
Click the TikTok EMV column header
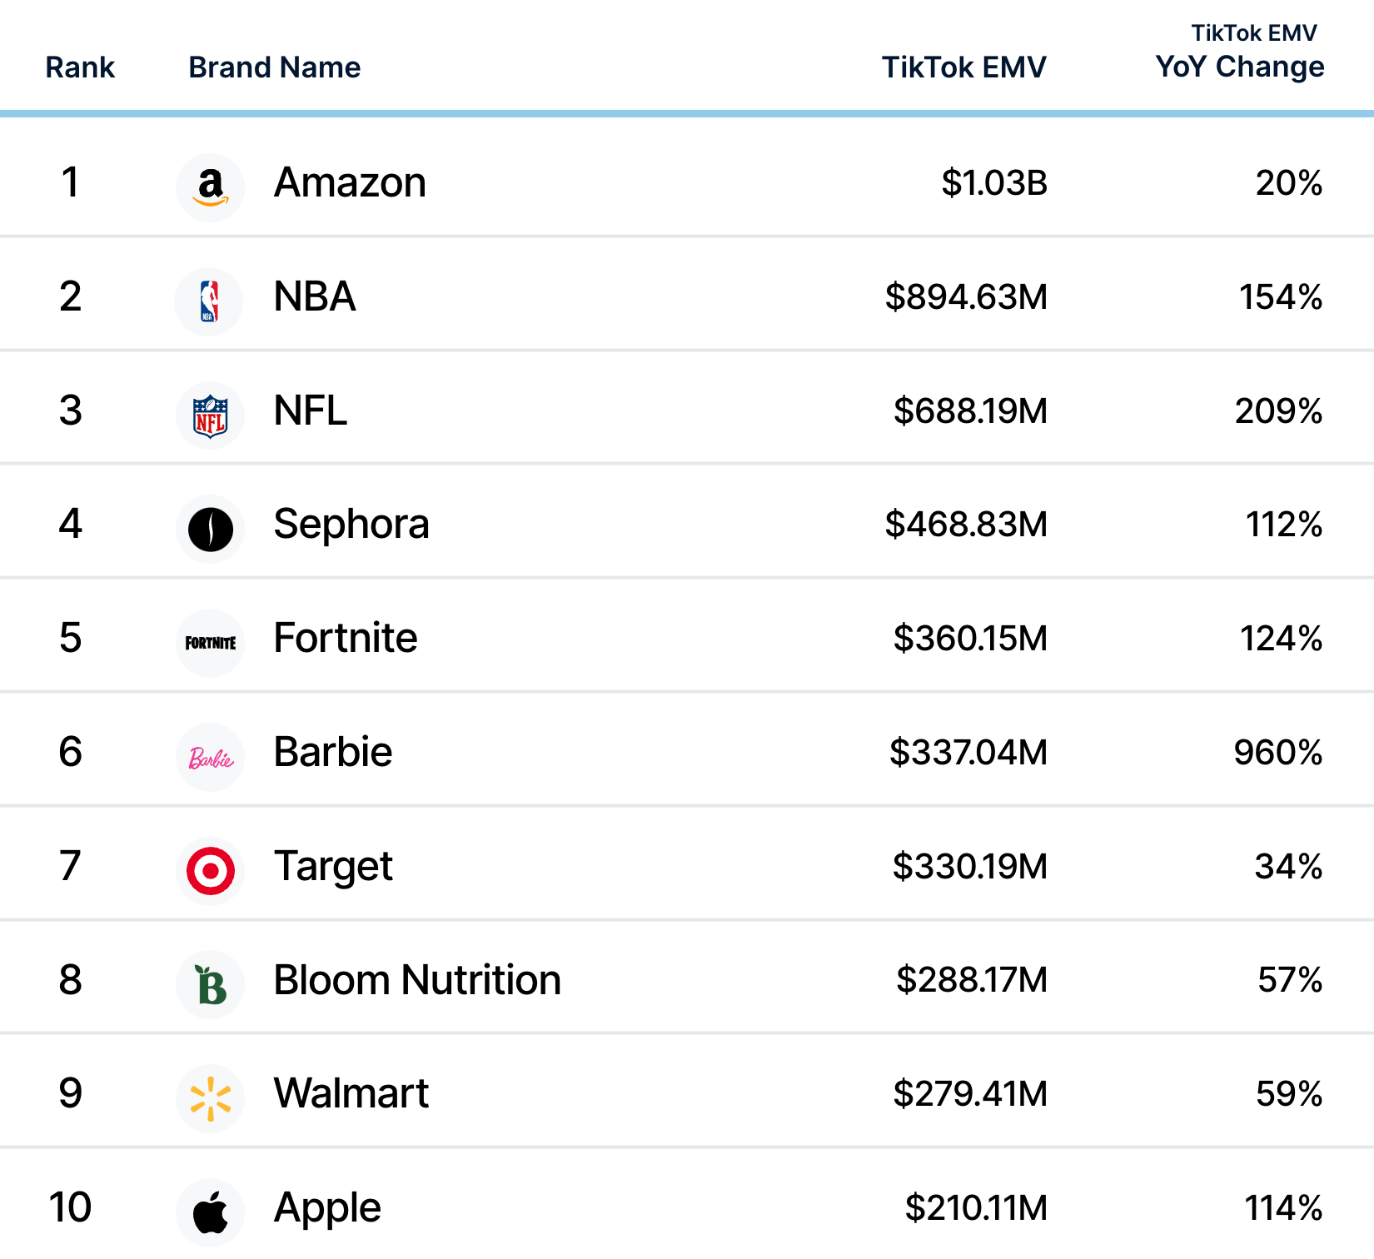point(963,67)
